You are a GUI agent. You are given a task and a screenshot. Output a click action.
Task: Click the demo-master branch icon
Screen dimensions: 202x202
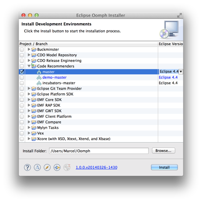[x=39, y=77]
